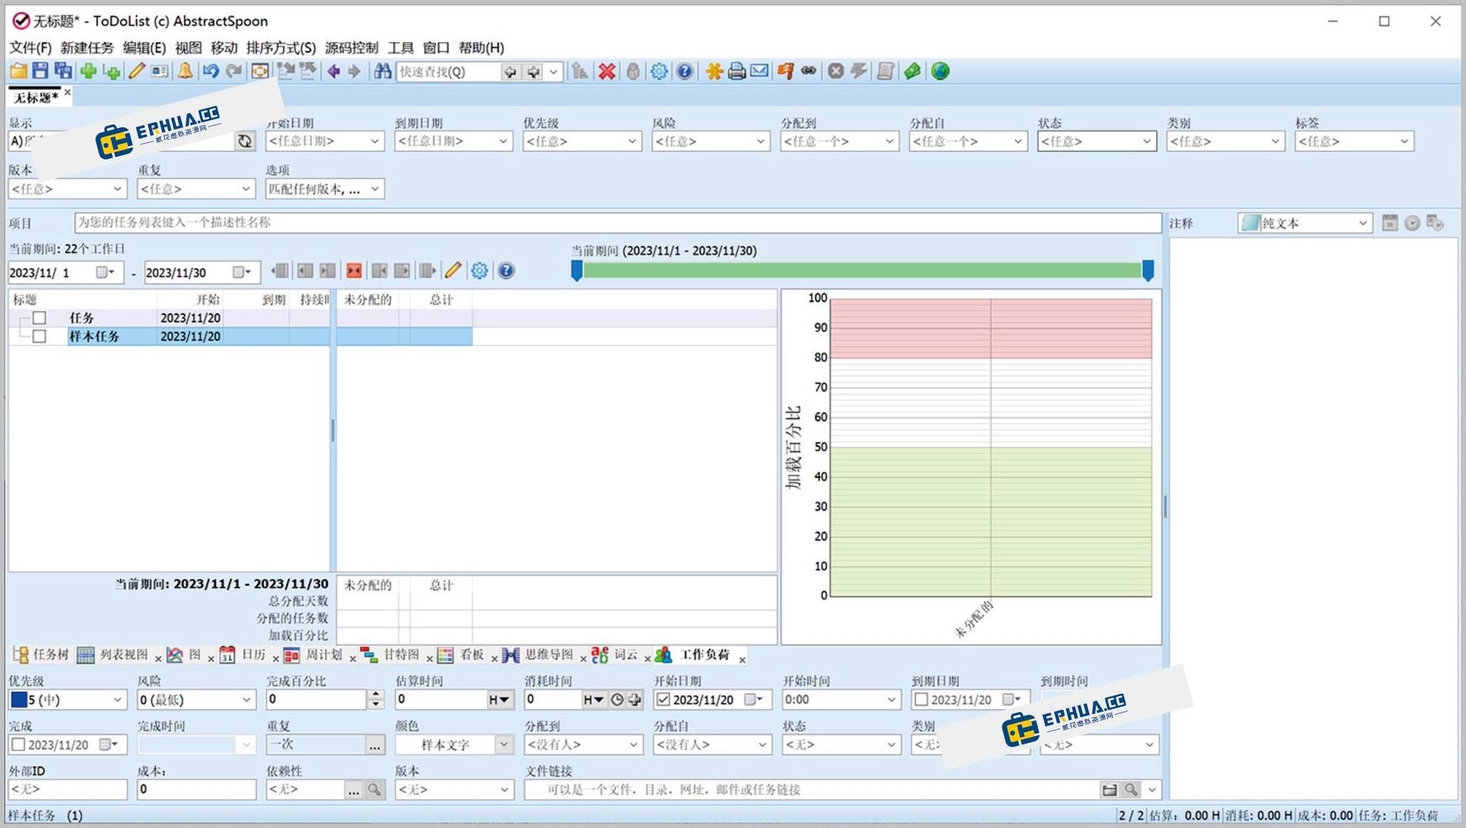Open the 工具 menu
This screenshot has width=1466, height=828.
point(401,48)
